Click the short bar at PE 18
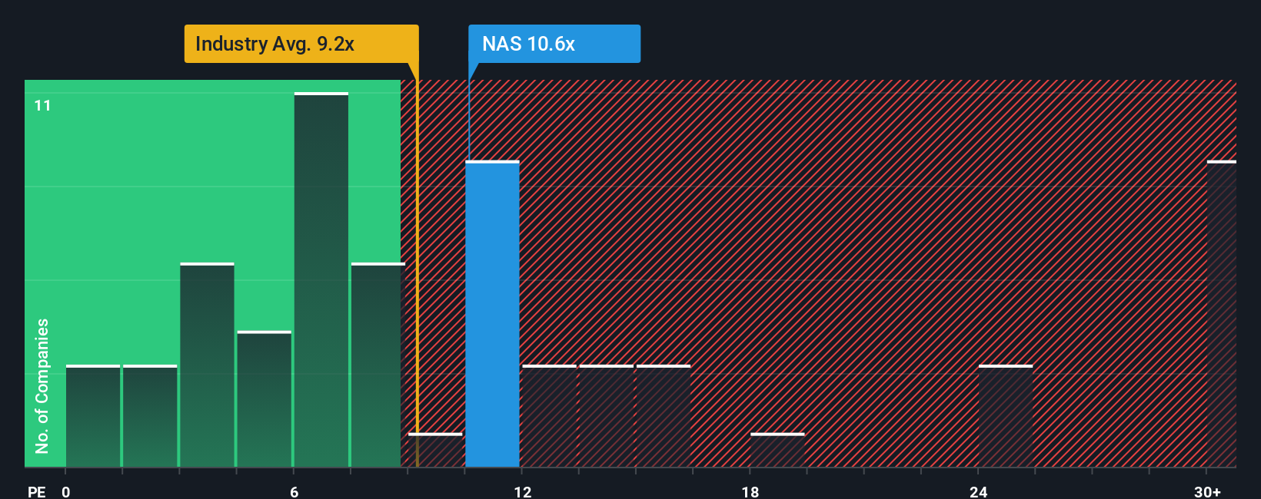The height and width of the screenshot is (499, 1261). pos(777,450)
